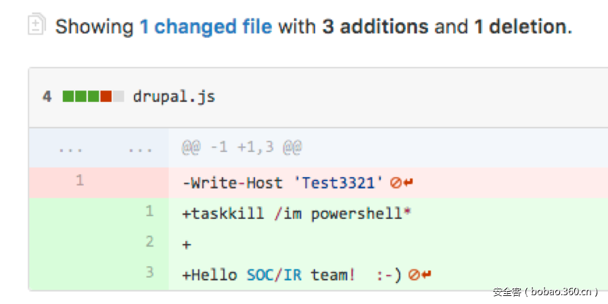Click the red diffstat block
This screenshot has height=304, width=608.
coord(106,97)
